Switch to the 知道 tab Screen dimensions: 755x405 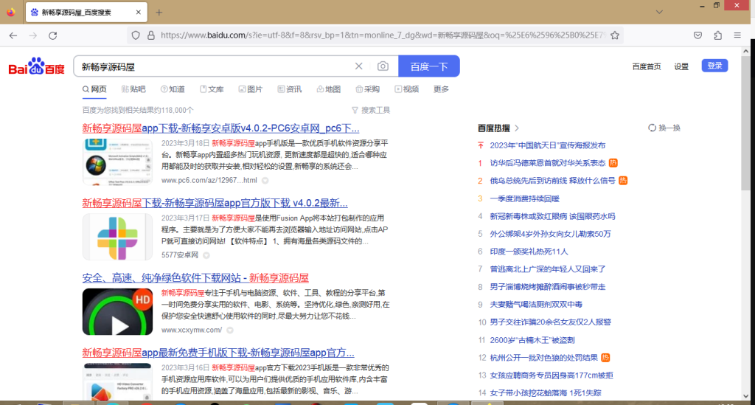pyautogui.click(x=173, y=89)
